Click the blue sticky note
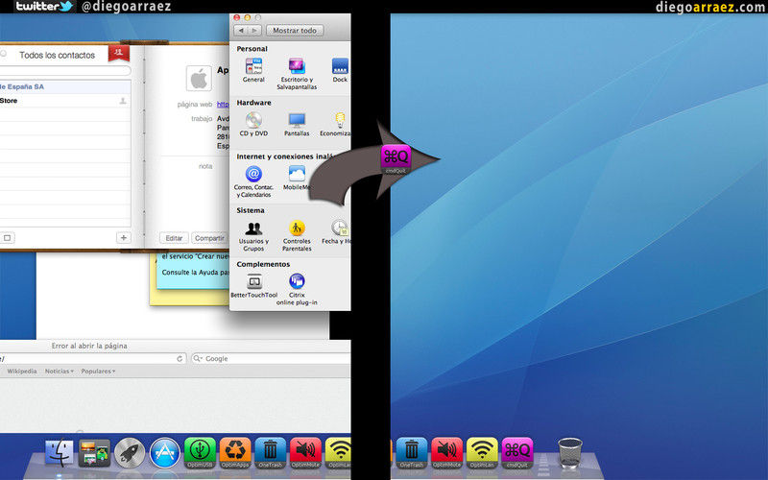 193,271
